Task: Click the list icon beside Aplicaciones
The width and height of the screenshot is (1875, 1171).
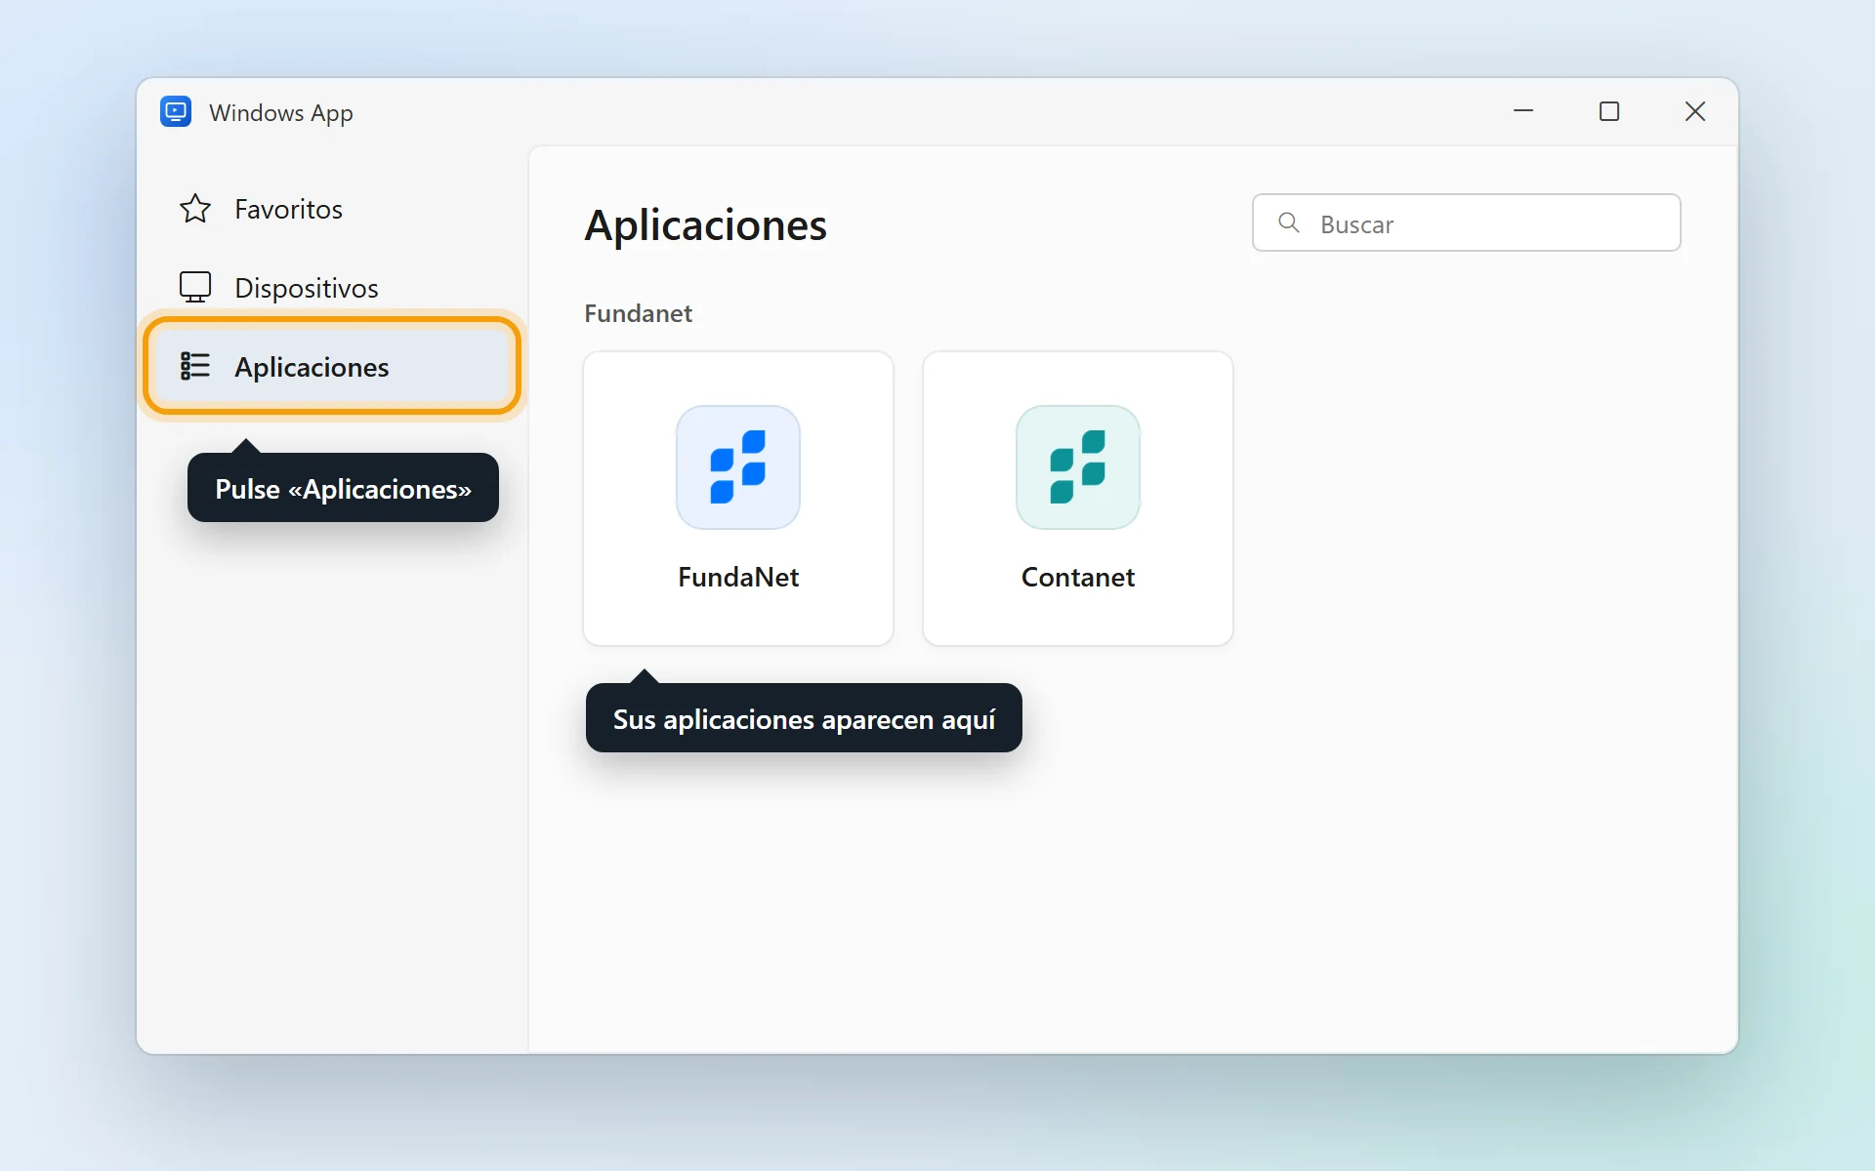Action: click(195, 366)
